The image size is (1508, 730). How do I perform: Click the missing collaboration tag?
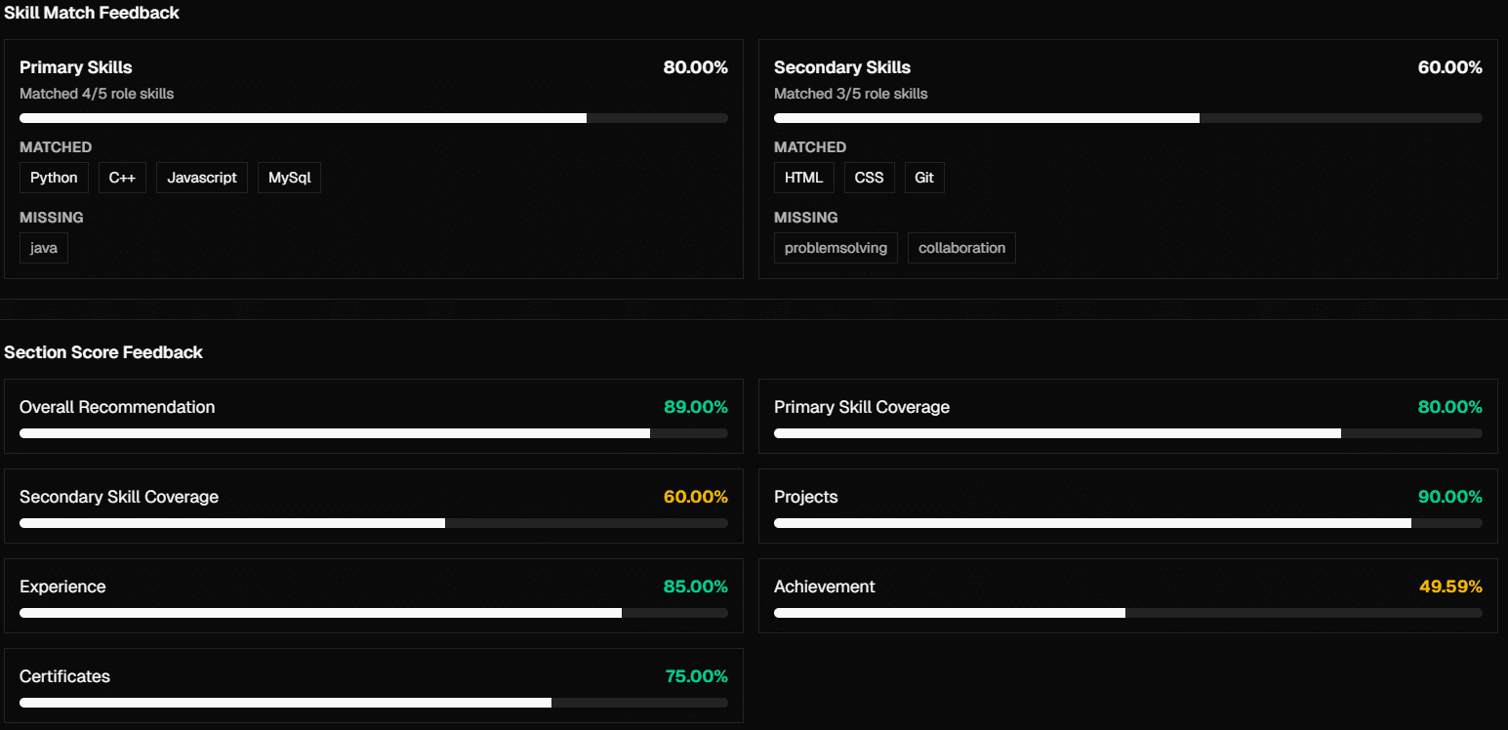[961, 248]
